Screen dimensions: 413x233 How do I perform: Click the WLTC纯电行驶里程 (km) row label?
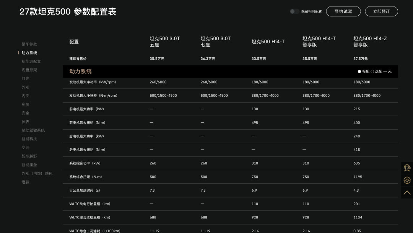(89, 204)
